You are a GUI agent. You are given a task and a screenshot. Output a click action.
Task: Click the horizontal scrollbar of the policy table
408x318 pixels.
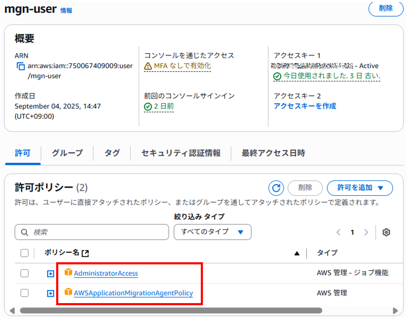click(171, 310)
